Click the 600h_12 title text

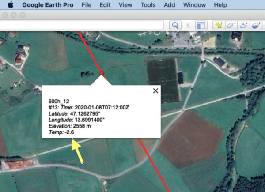[59, 102]
